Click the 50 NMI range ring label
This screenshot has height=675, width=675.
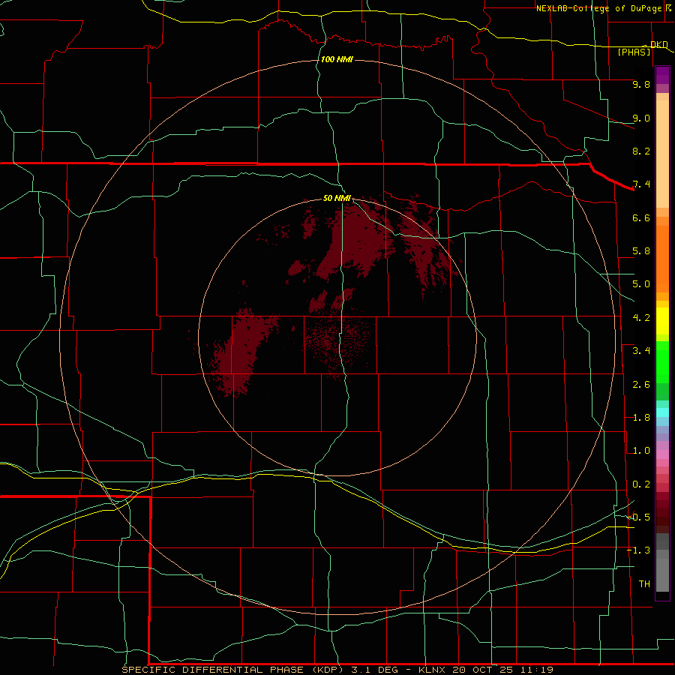point(337,199)
